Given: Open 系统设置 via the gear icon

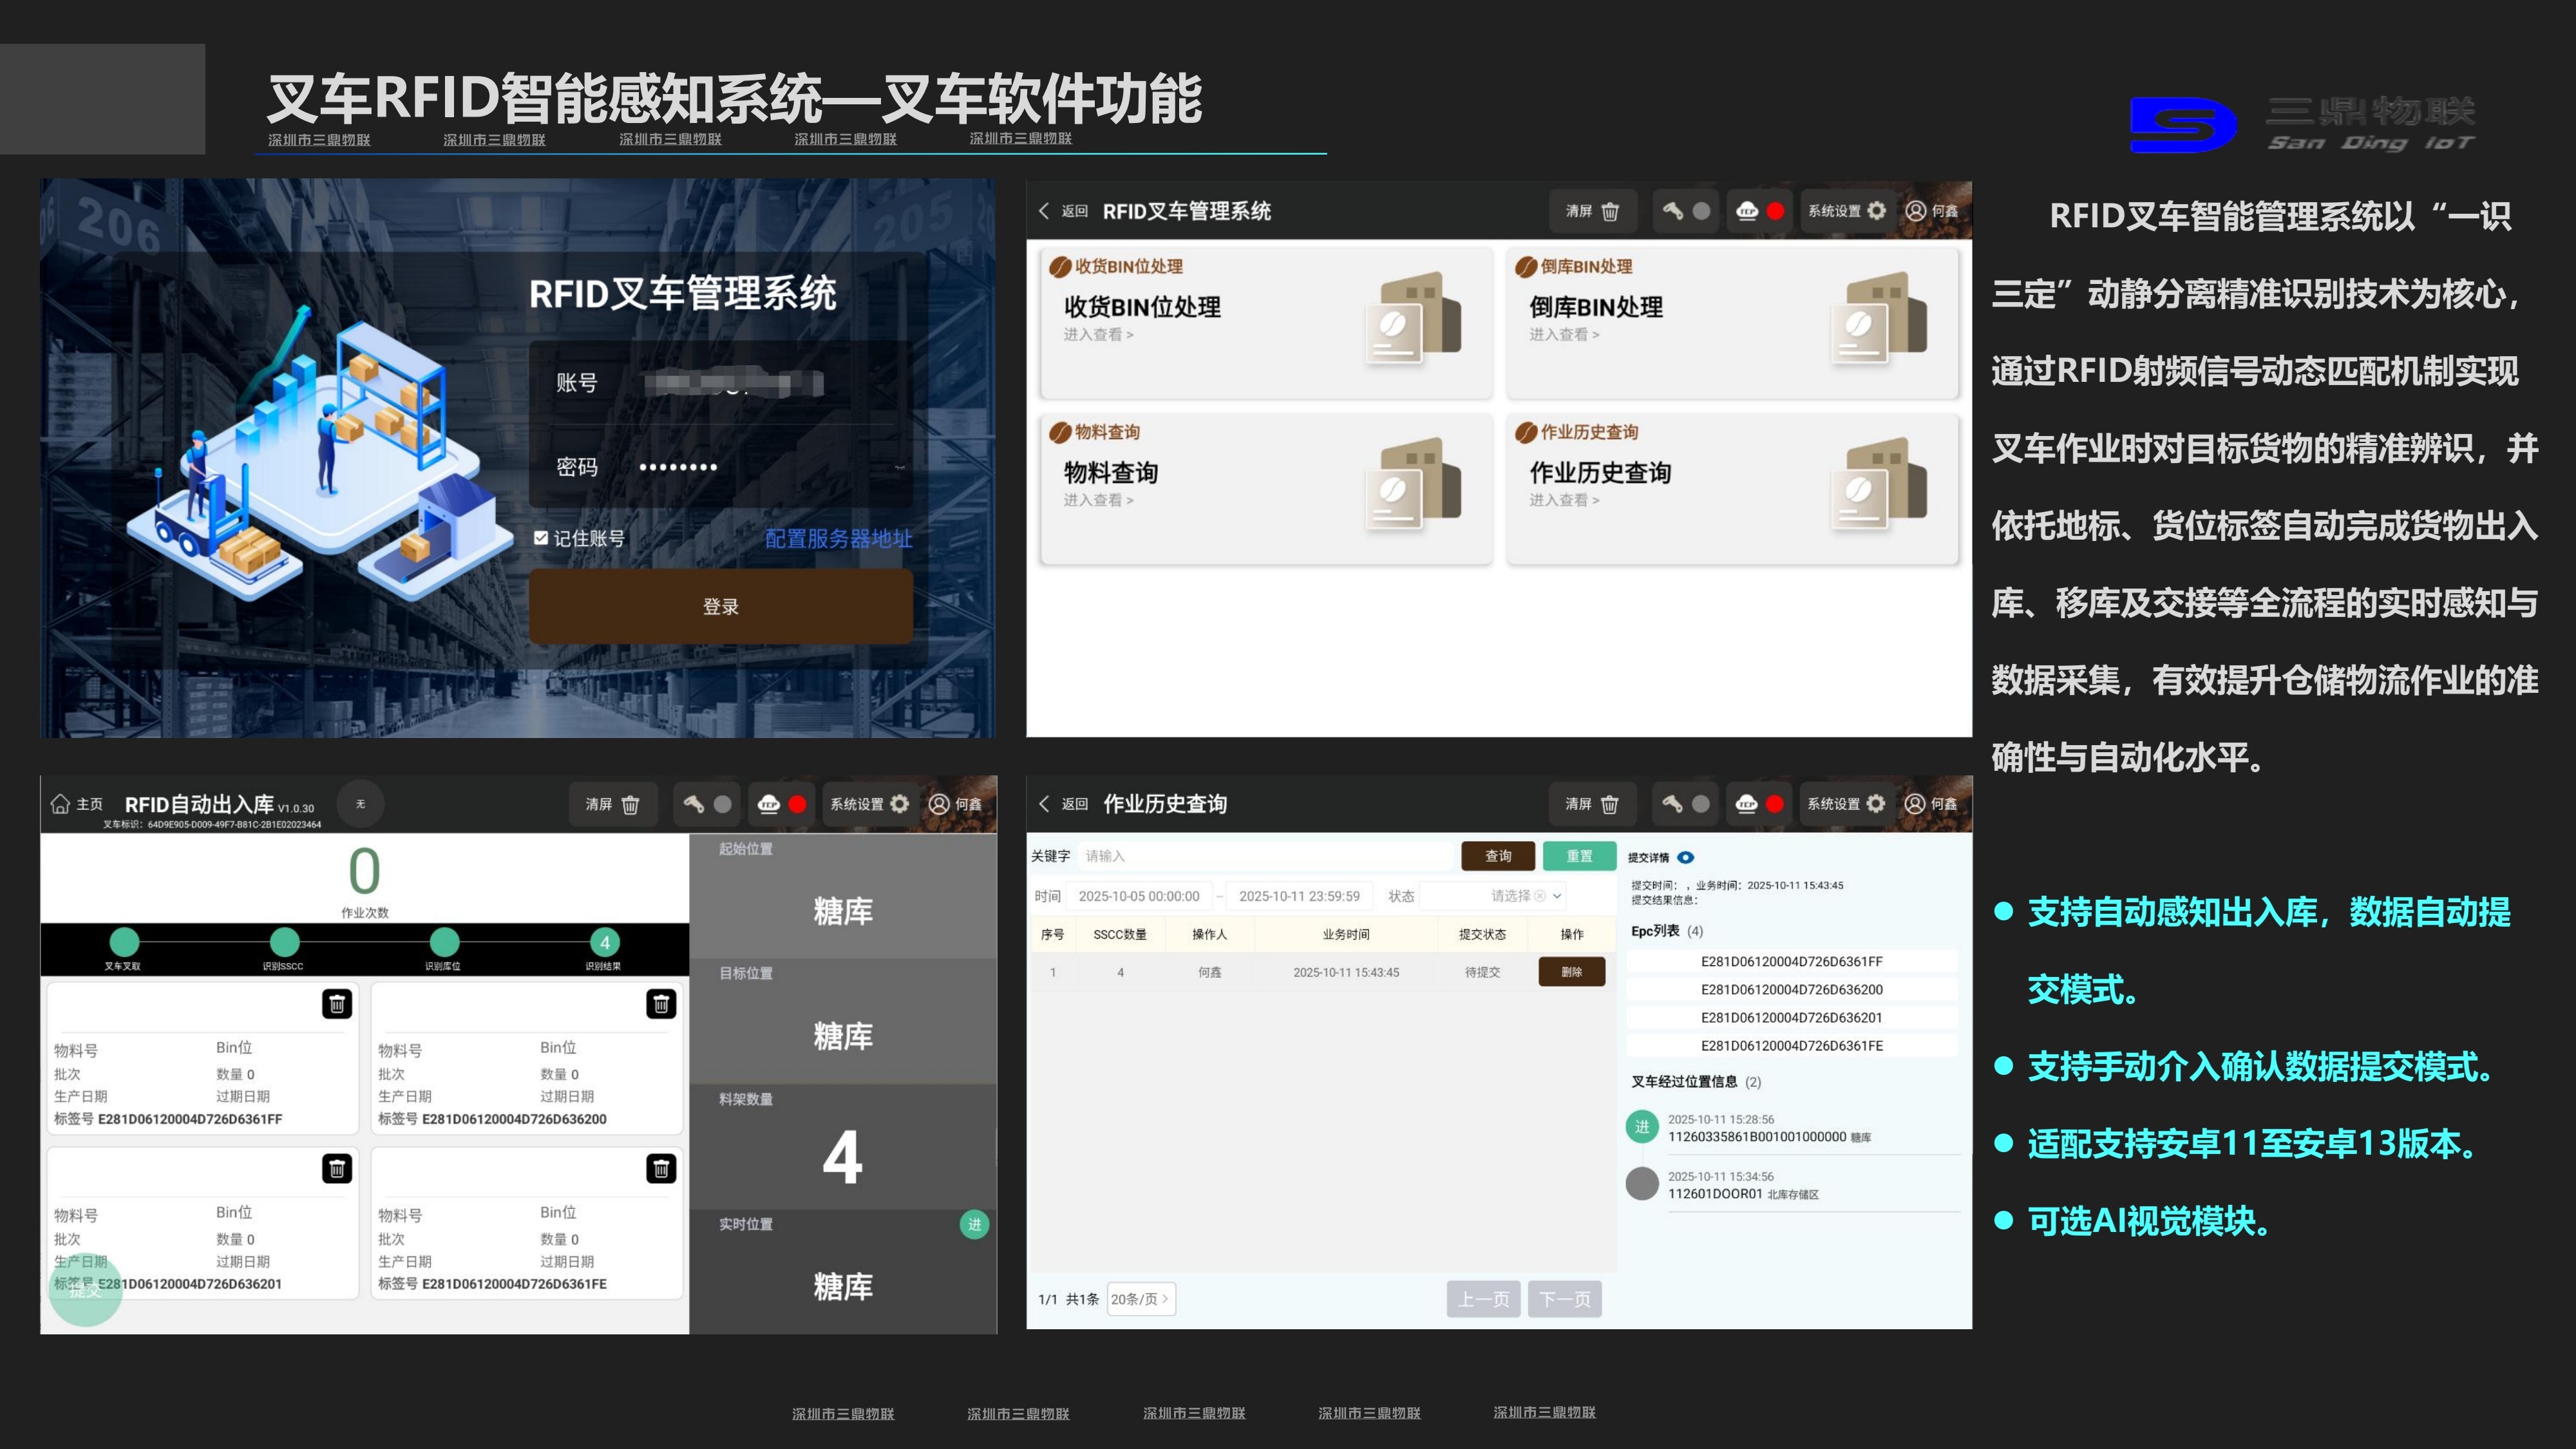Looking at the screenshot, I should (1876, 211).
